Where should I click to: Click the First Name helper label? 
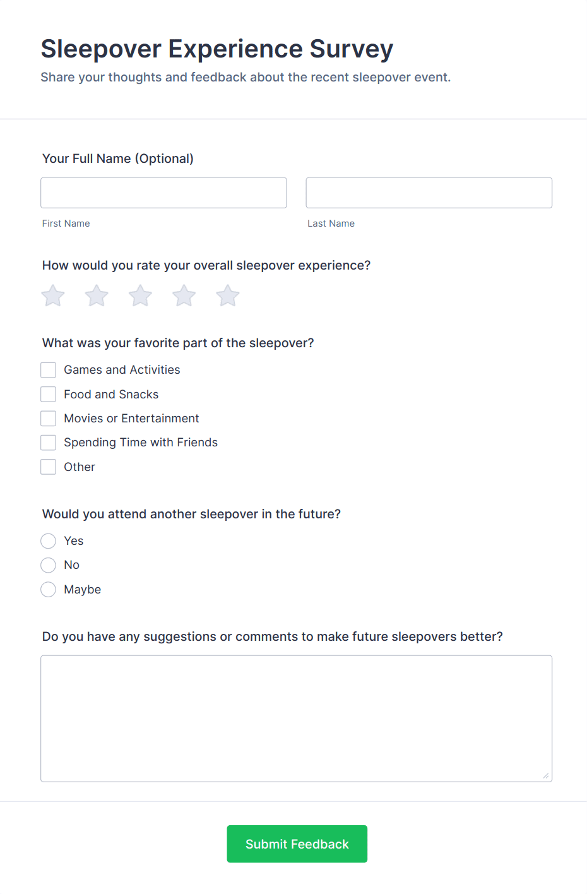point(66,223)
